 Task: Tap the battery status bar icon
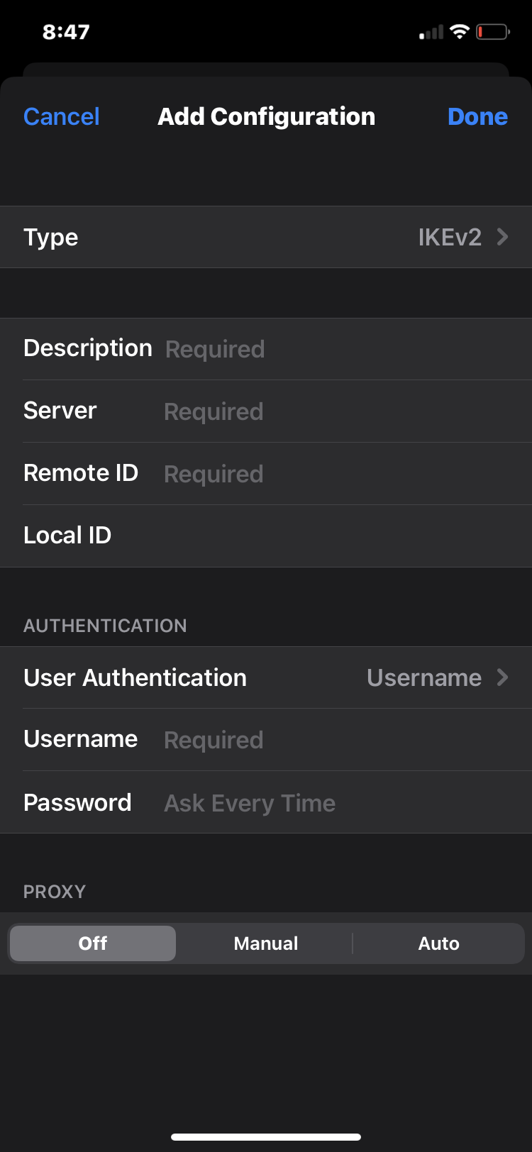pos(492,31)
